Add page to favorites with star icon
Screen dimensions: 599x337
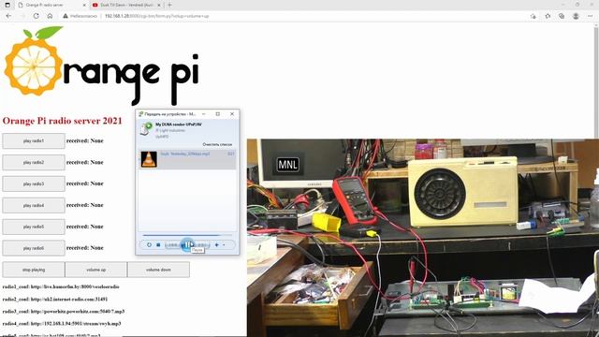point(548,16)
